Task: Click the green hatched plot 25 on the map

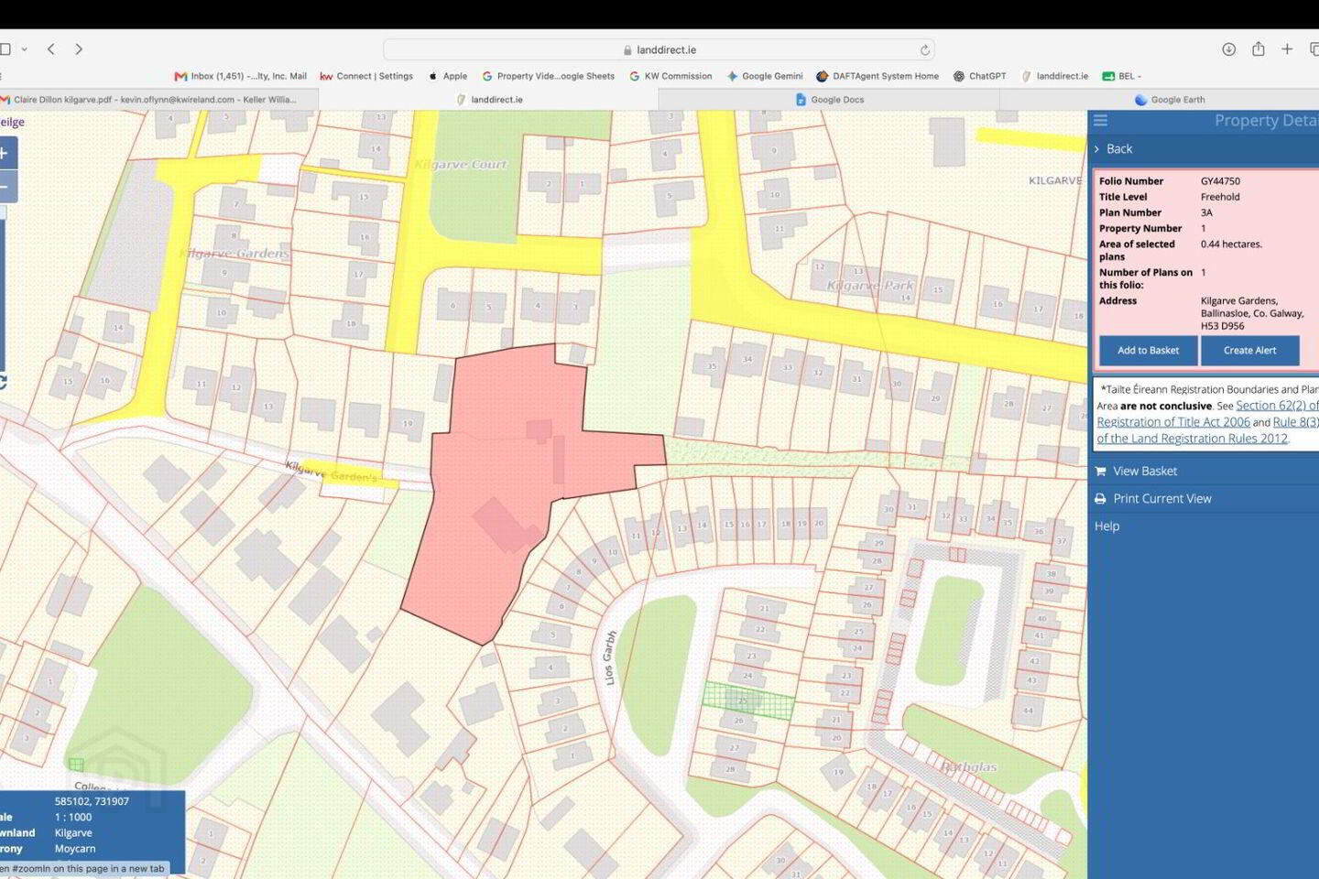Action: click(x=748, y=700)
